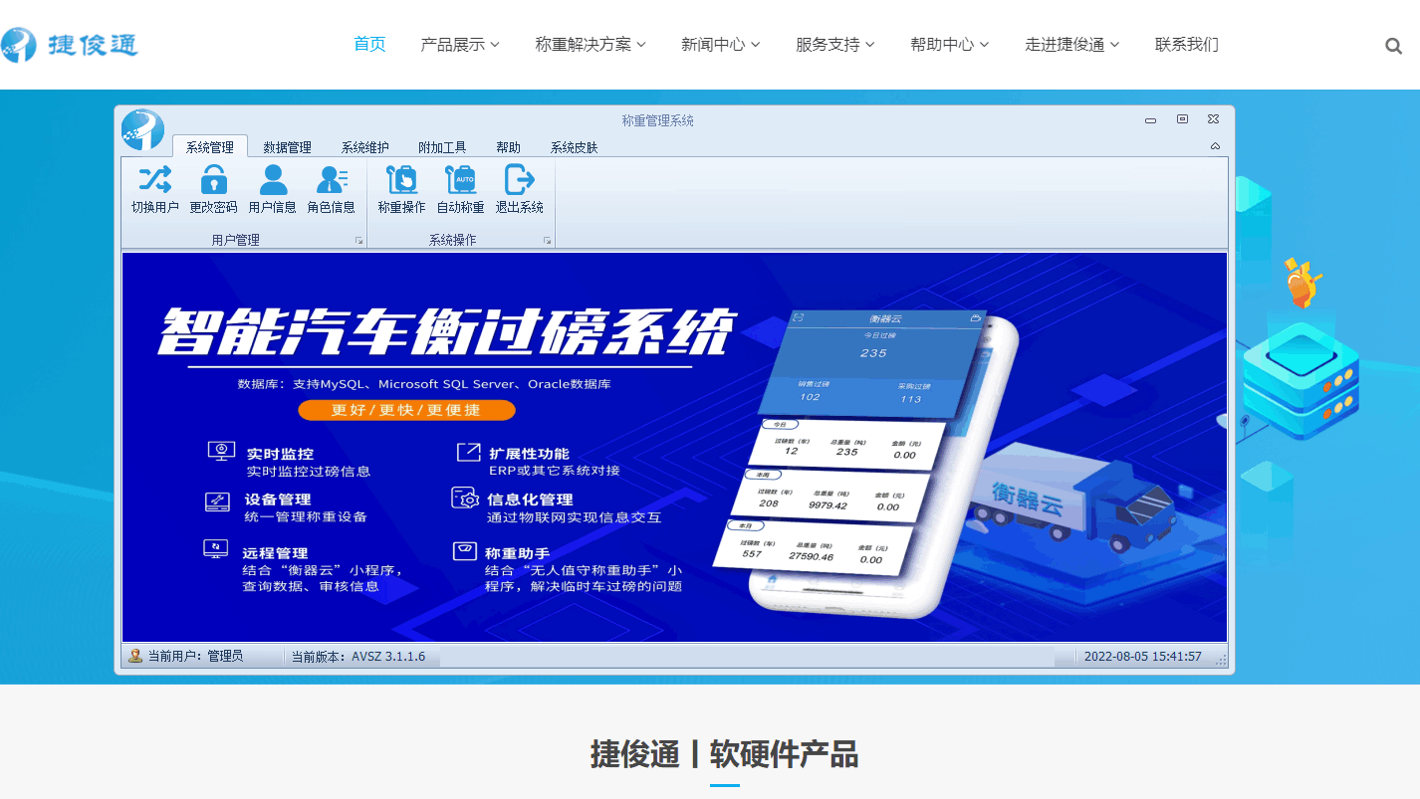Open 更改密码 lock icon

213,179
